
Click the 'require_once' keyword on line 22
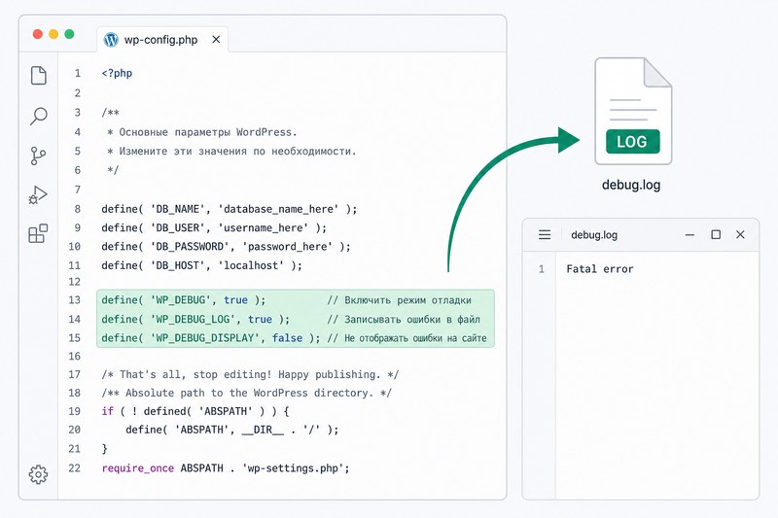coord(138,468)
